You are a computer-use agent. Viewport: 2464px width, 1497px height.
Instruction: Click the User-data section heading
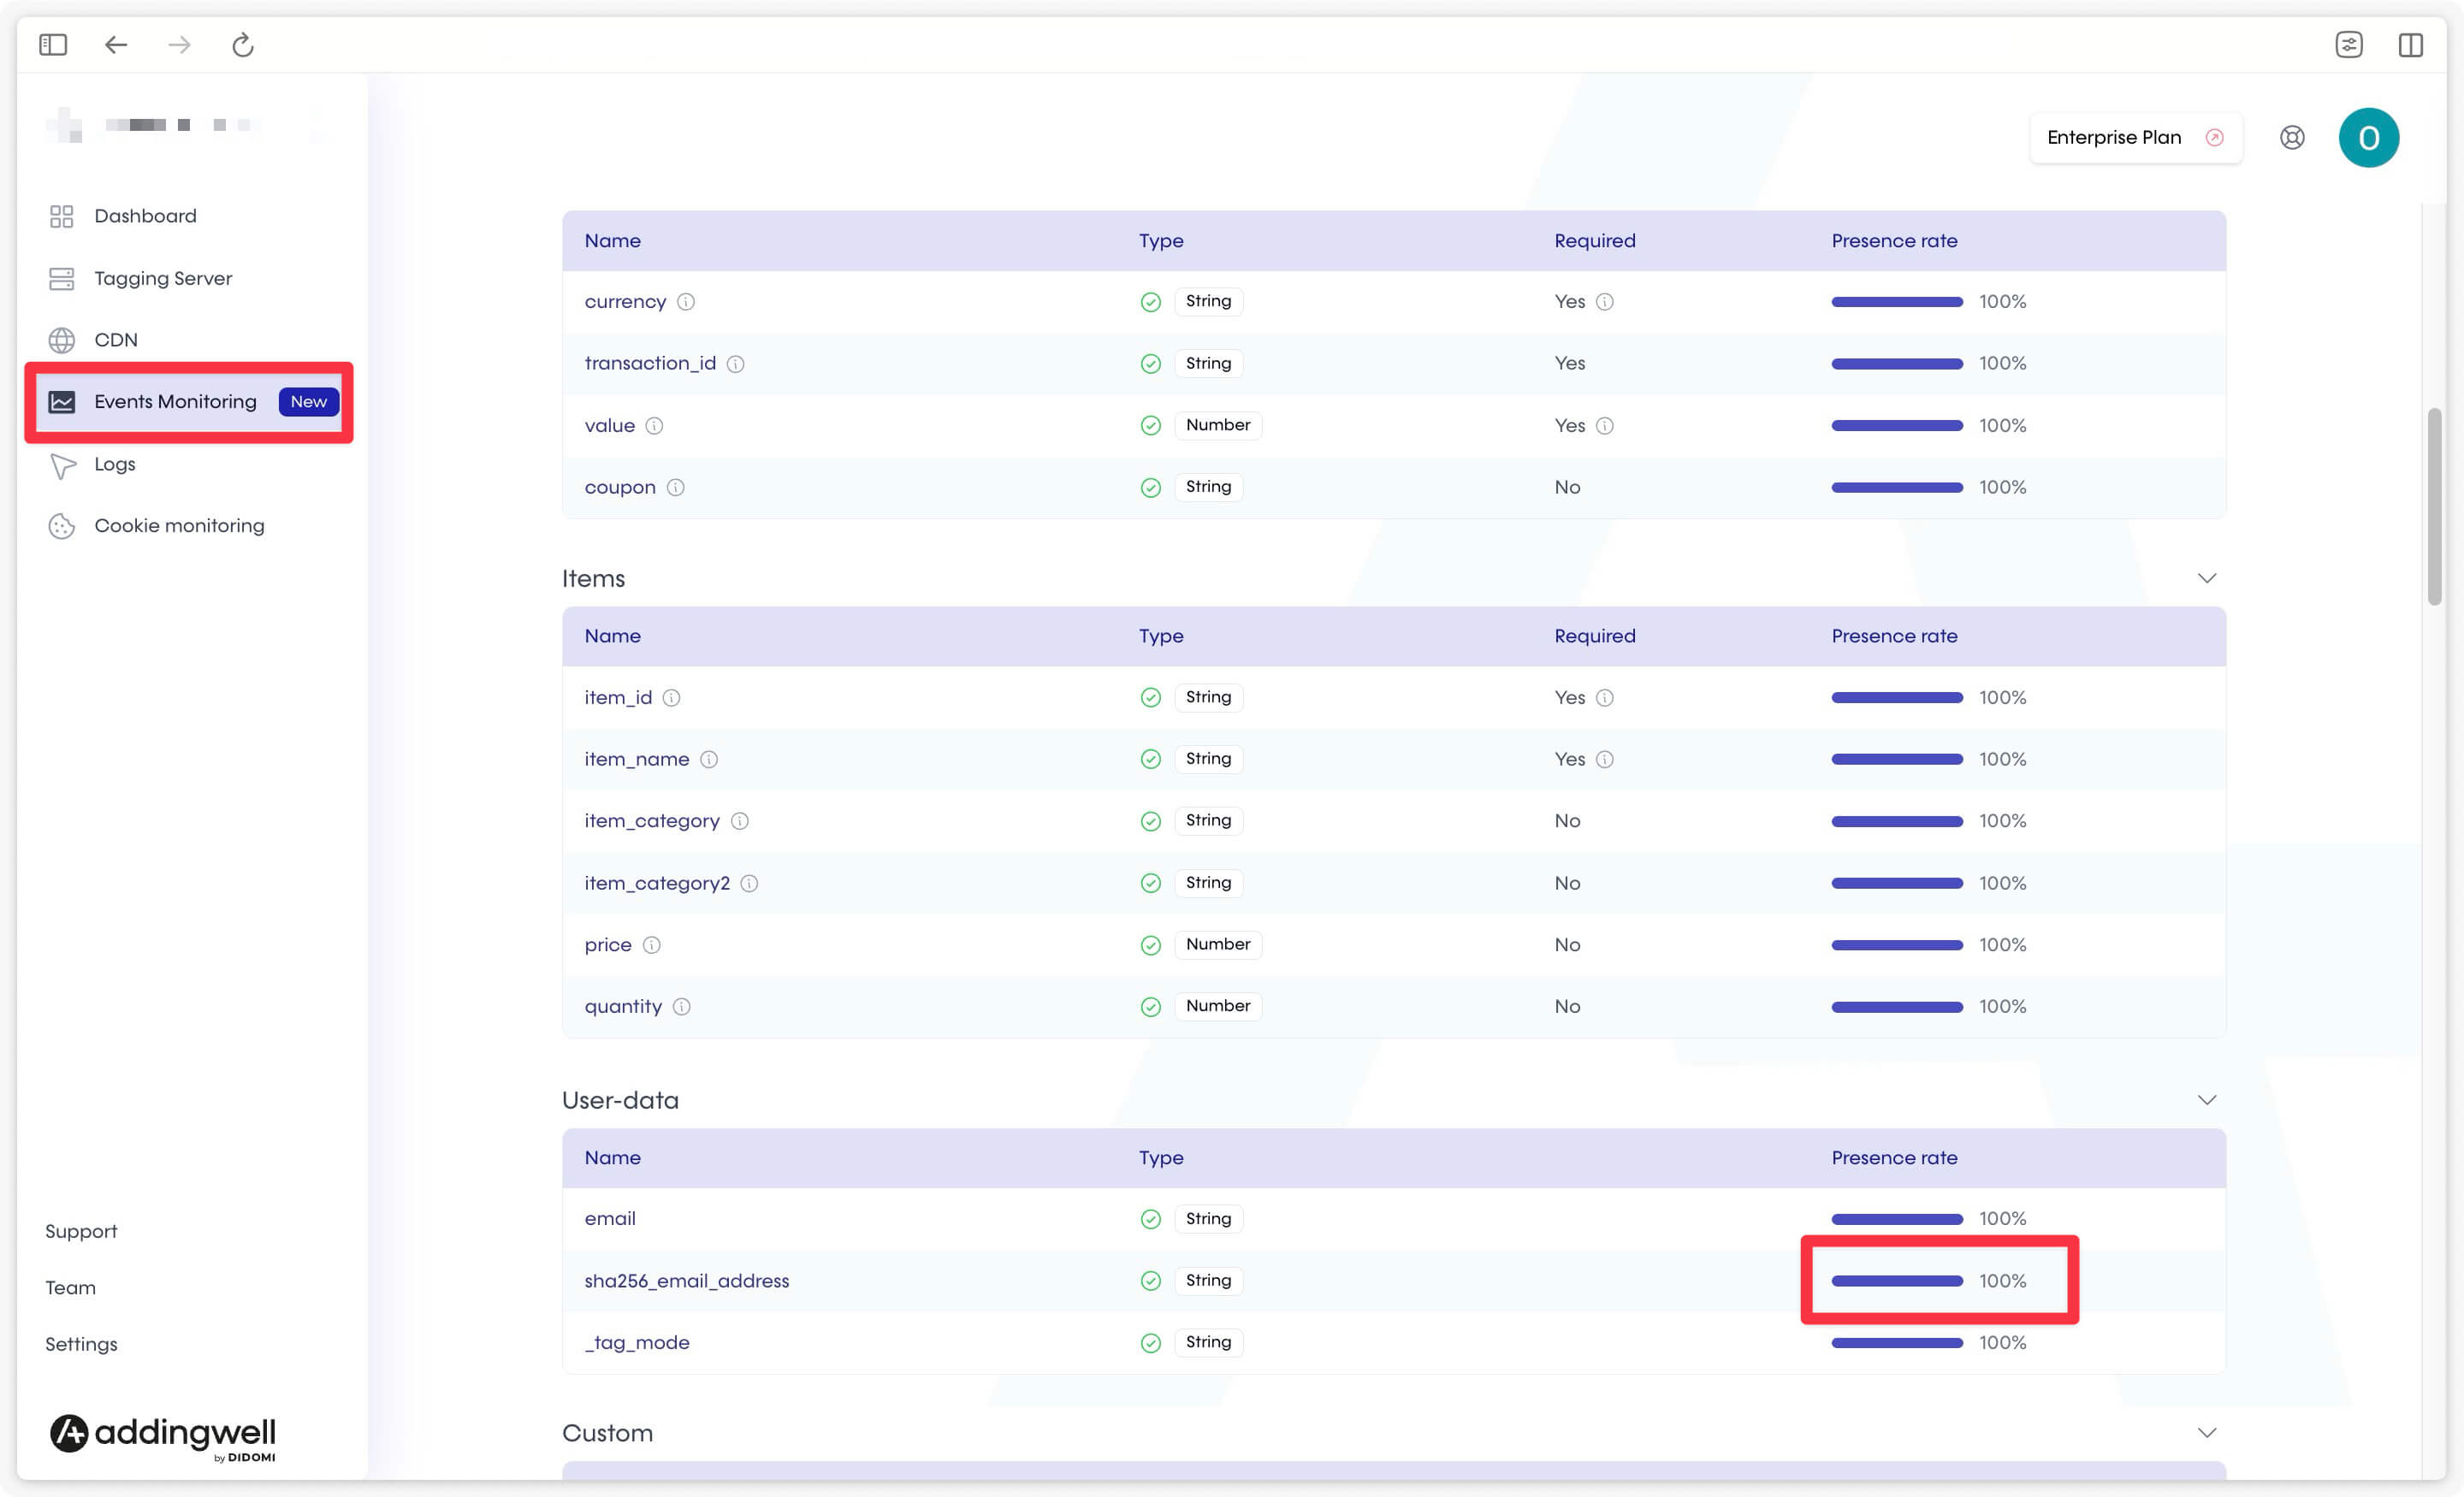coord(620,1101)
